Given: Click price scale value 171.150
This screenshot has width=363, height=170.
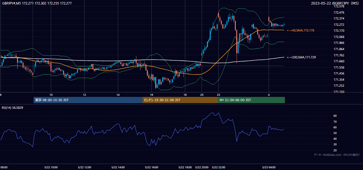Looking at the screenshot, I should [x=339, y=92].
